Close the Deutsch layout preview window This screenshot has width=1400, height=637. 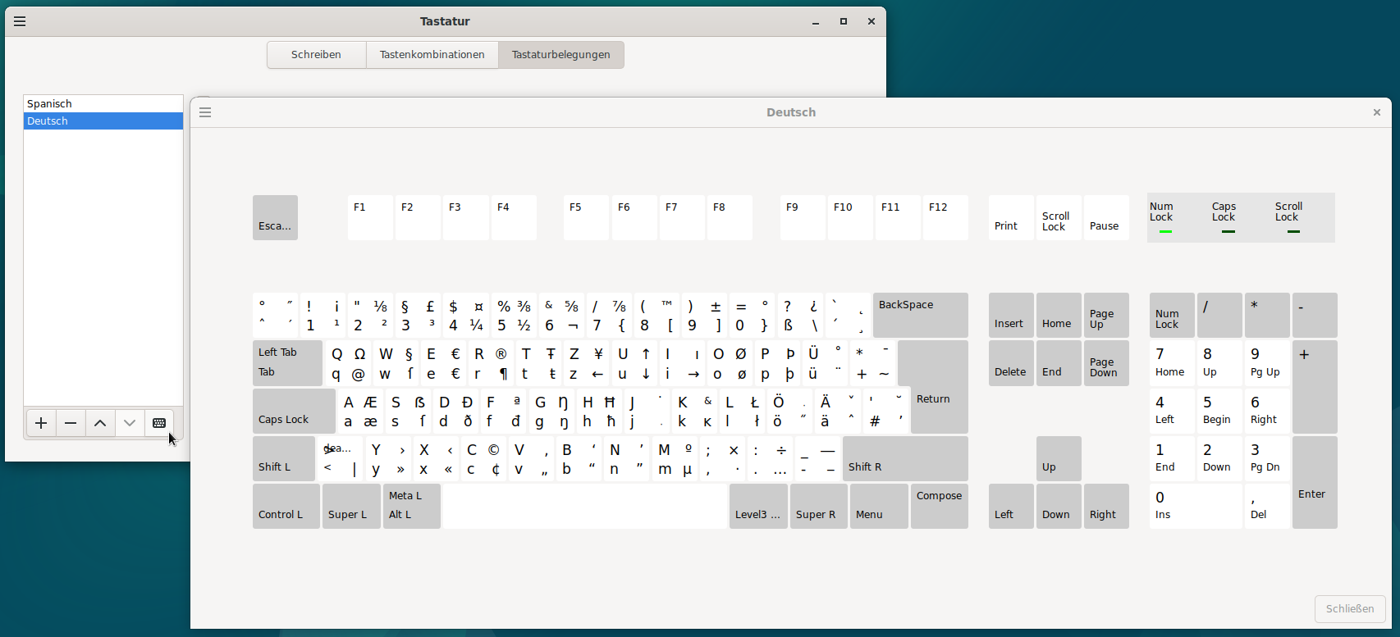[1377, 112]
